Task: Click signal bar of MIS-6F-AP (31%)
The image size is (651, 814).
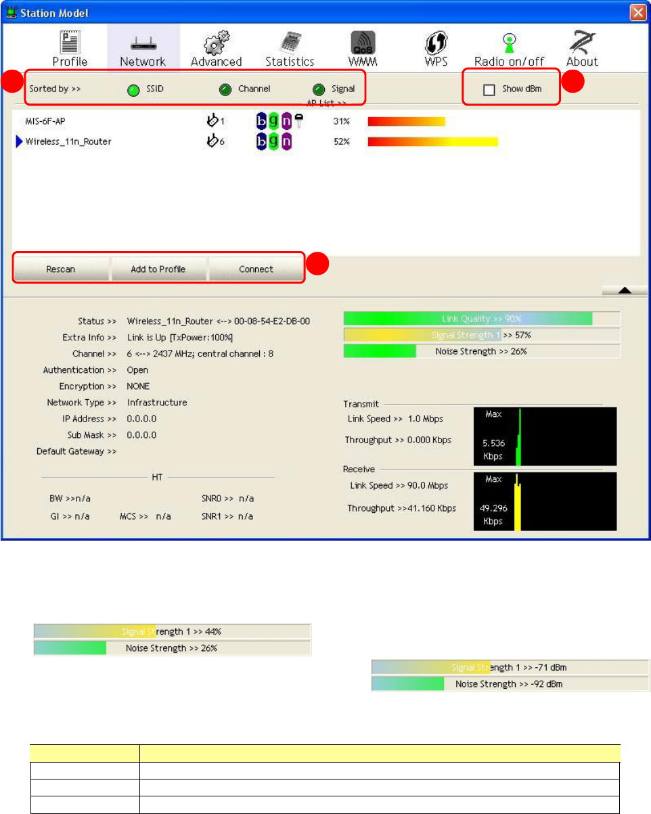Action: click(x=407, y=122)
